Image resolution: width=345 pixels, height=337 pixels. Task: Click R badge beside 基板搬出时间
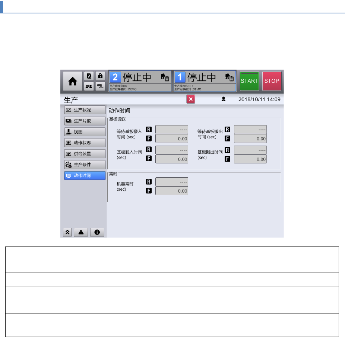pyautogui.click(x=228, y=150)
